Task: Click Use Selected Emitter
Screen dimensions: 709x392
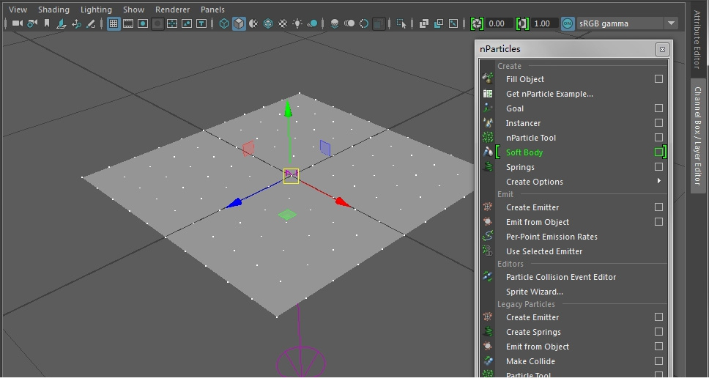Action: click(544, 251)
